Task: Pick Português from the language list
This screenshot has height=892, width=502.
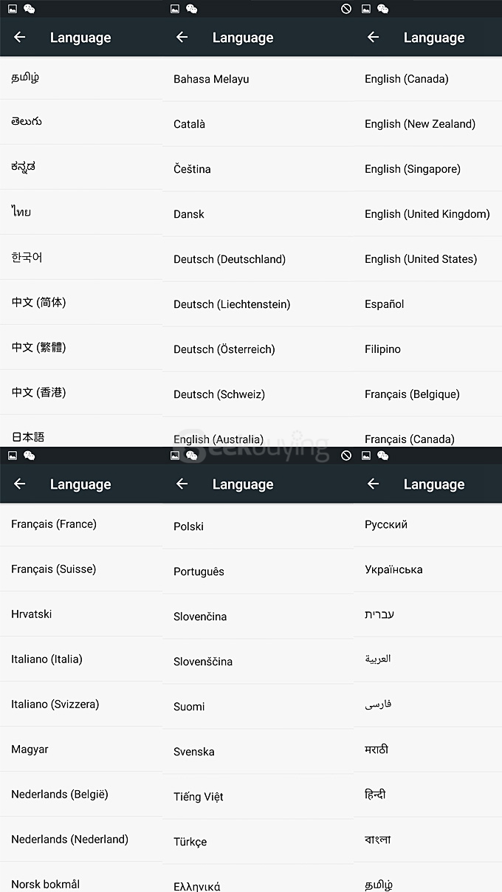Action: (199, 572)
